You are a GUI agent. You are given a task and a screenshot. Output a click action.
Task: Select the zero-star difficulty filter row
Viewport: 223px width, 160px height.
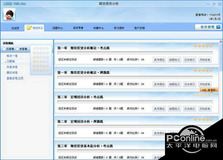(x=41, y=48)
